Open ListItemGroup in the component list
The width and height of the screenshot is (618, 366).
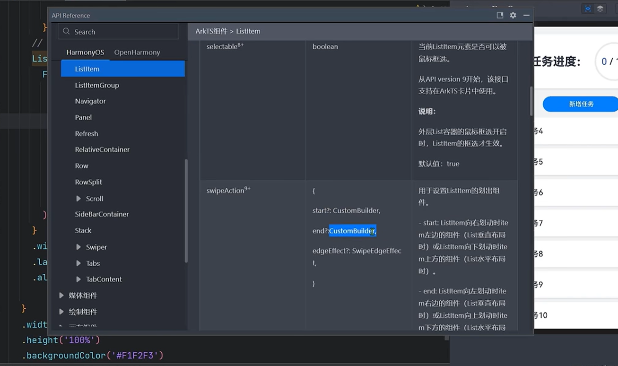[x=97, y=86]
